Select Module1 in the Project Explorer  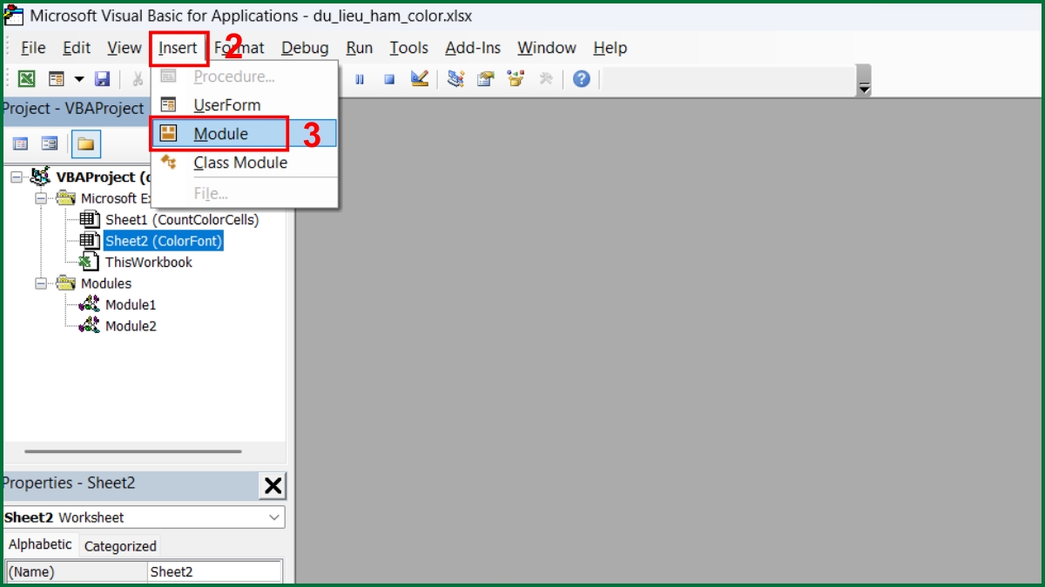click(131, 304)
